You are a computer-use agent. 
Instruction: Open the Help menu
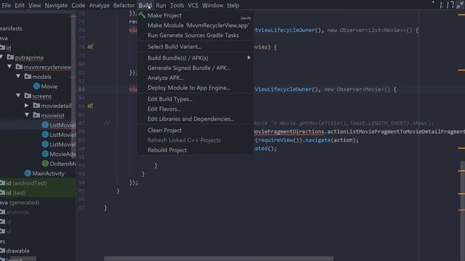(233, 5)
